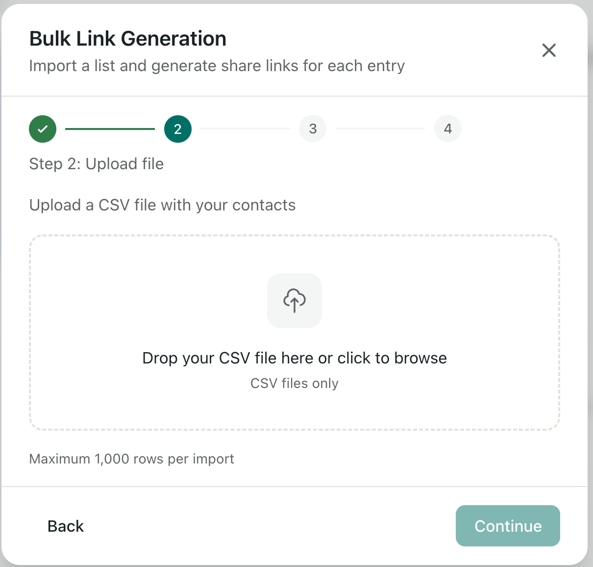Select step 3 in the progress indicator

312,129
